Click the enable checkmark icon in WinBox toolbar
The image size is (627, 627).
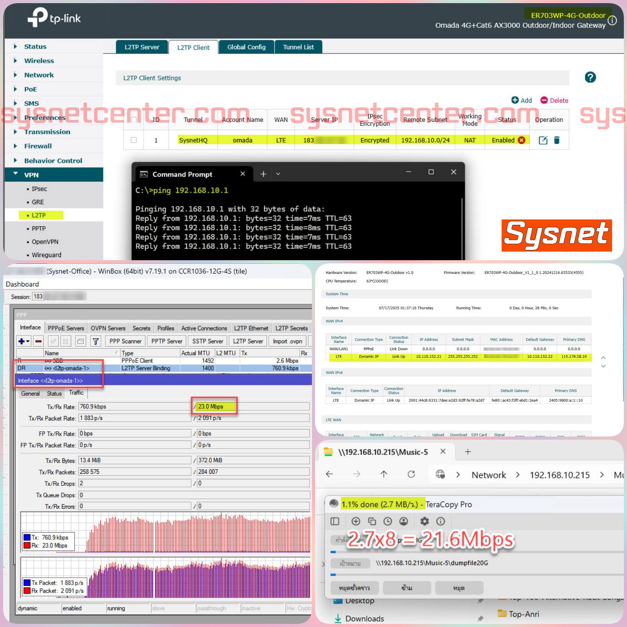(53, 341)
